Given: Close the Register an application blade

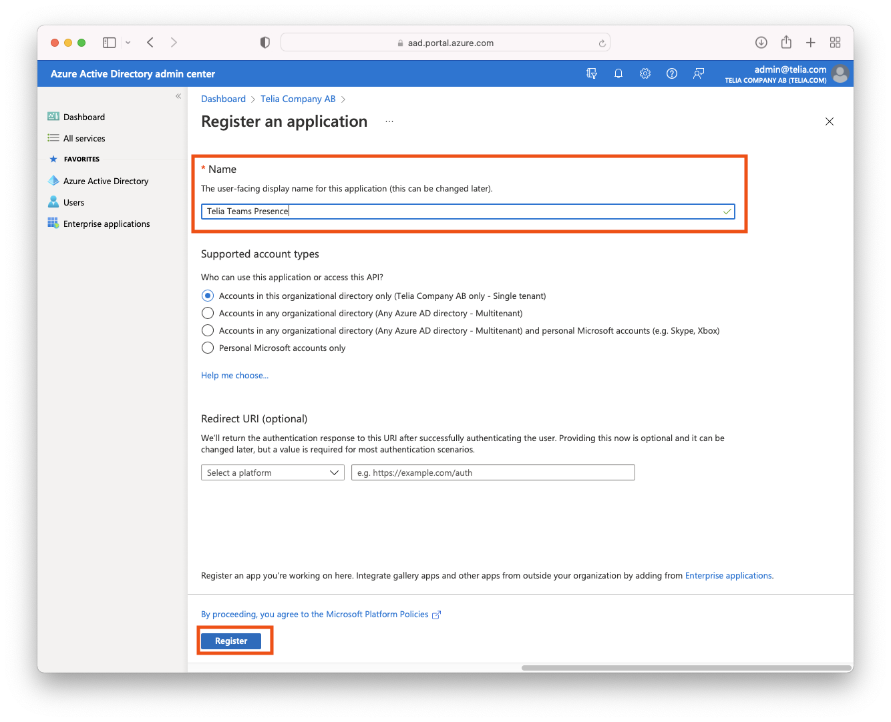Looking at the screenshot, I should click(830, 121).
